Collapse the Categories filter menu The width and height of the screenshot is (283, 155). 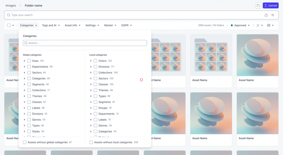pyautogui.click(x=29, y=25)
